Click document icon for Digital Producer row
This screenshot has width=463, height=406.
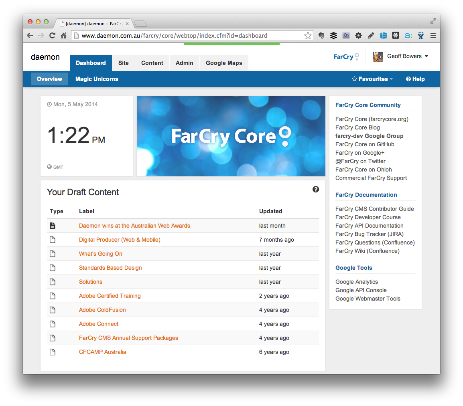point(53,240)
